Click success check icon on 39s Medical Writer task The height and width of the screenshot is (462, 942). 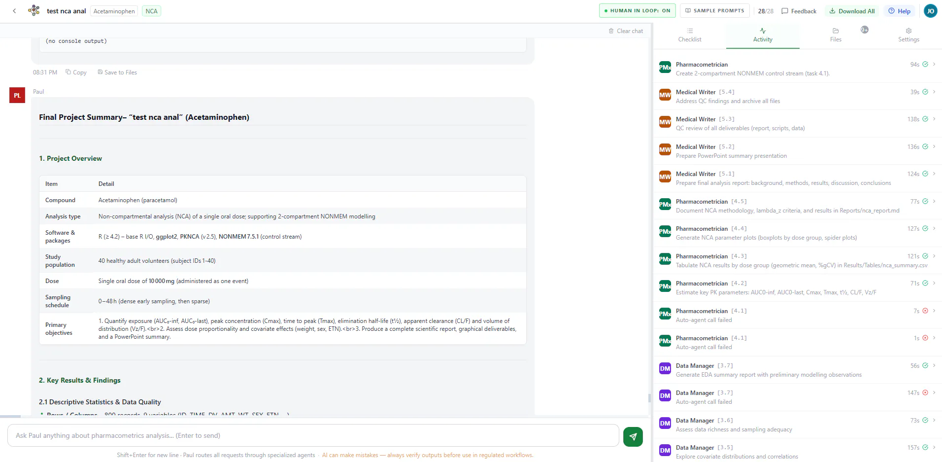(925, 92)
